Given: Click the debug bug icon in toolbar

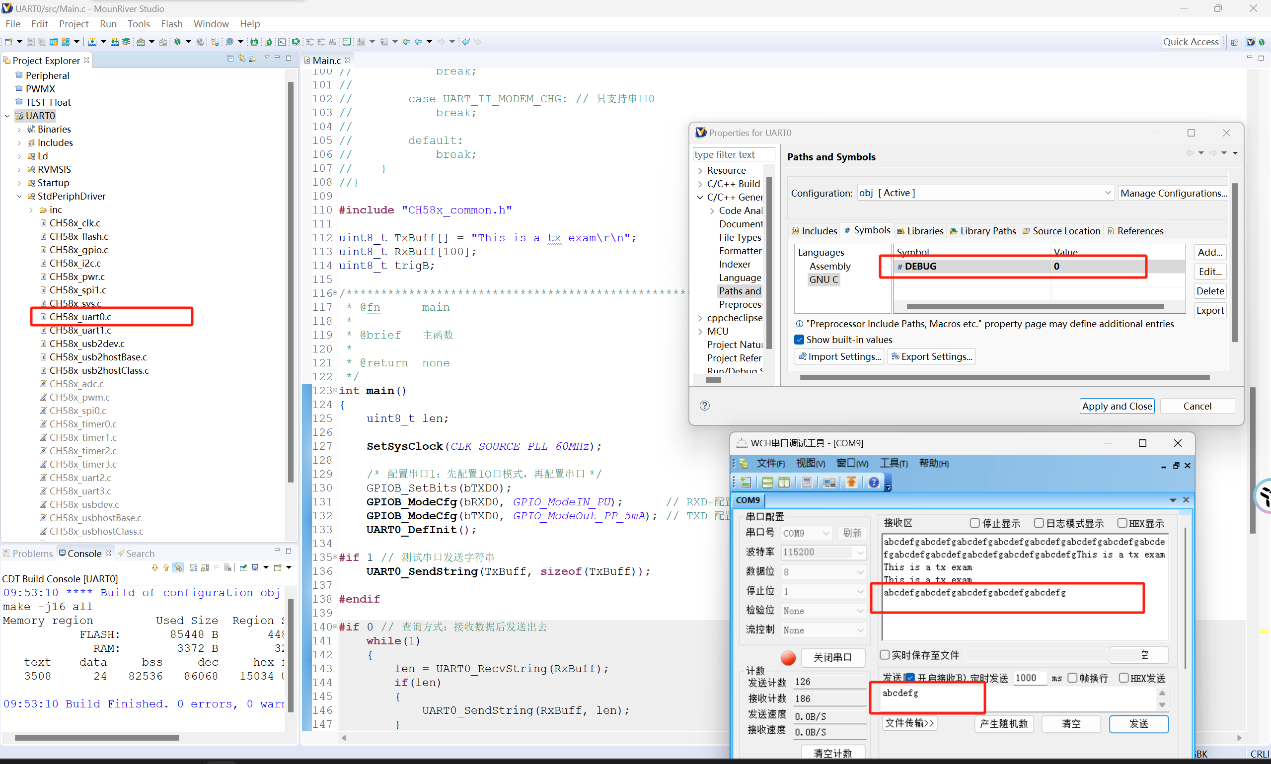Looking at the screenshot, I should [x=178, y=42].
